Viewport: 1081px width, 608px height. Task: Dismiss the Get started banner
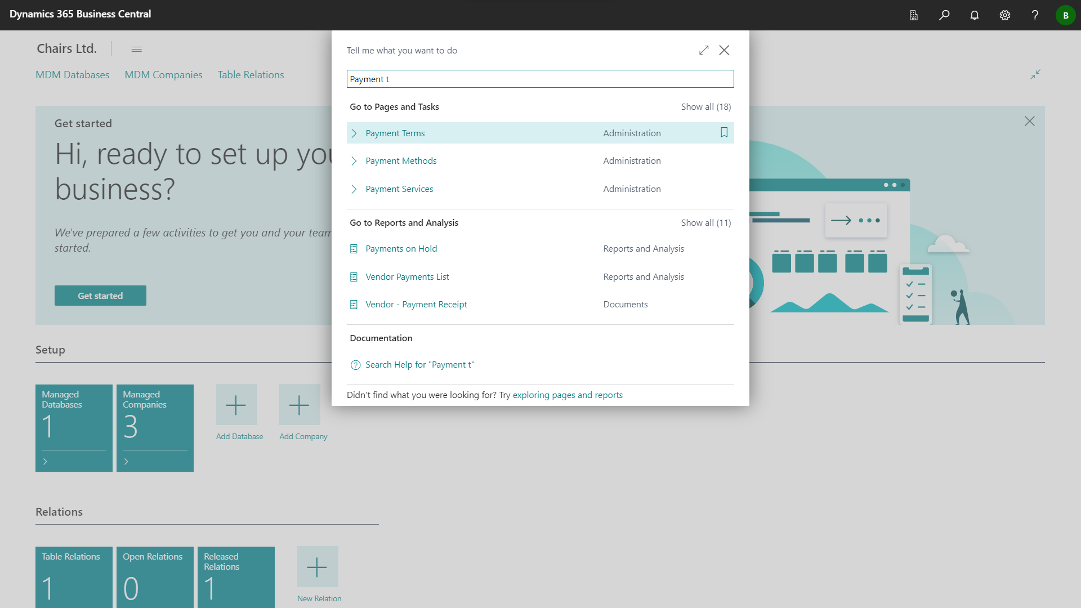(1030, 121)
